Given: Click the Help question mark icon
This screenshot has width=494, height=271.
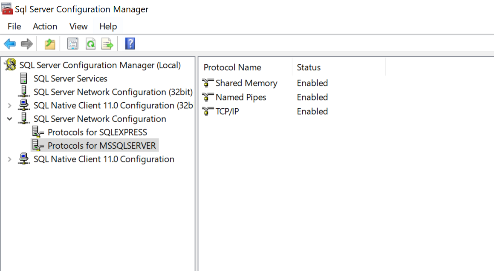Looking at the screenshot, I should 130,43.
